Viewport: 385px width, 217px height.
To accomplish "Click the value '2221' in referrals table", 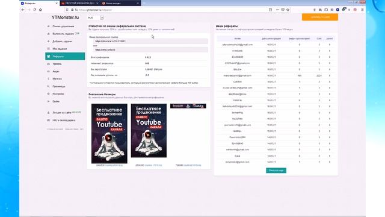I will pyautogui.click(x=319, y=75).
